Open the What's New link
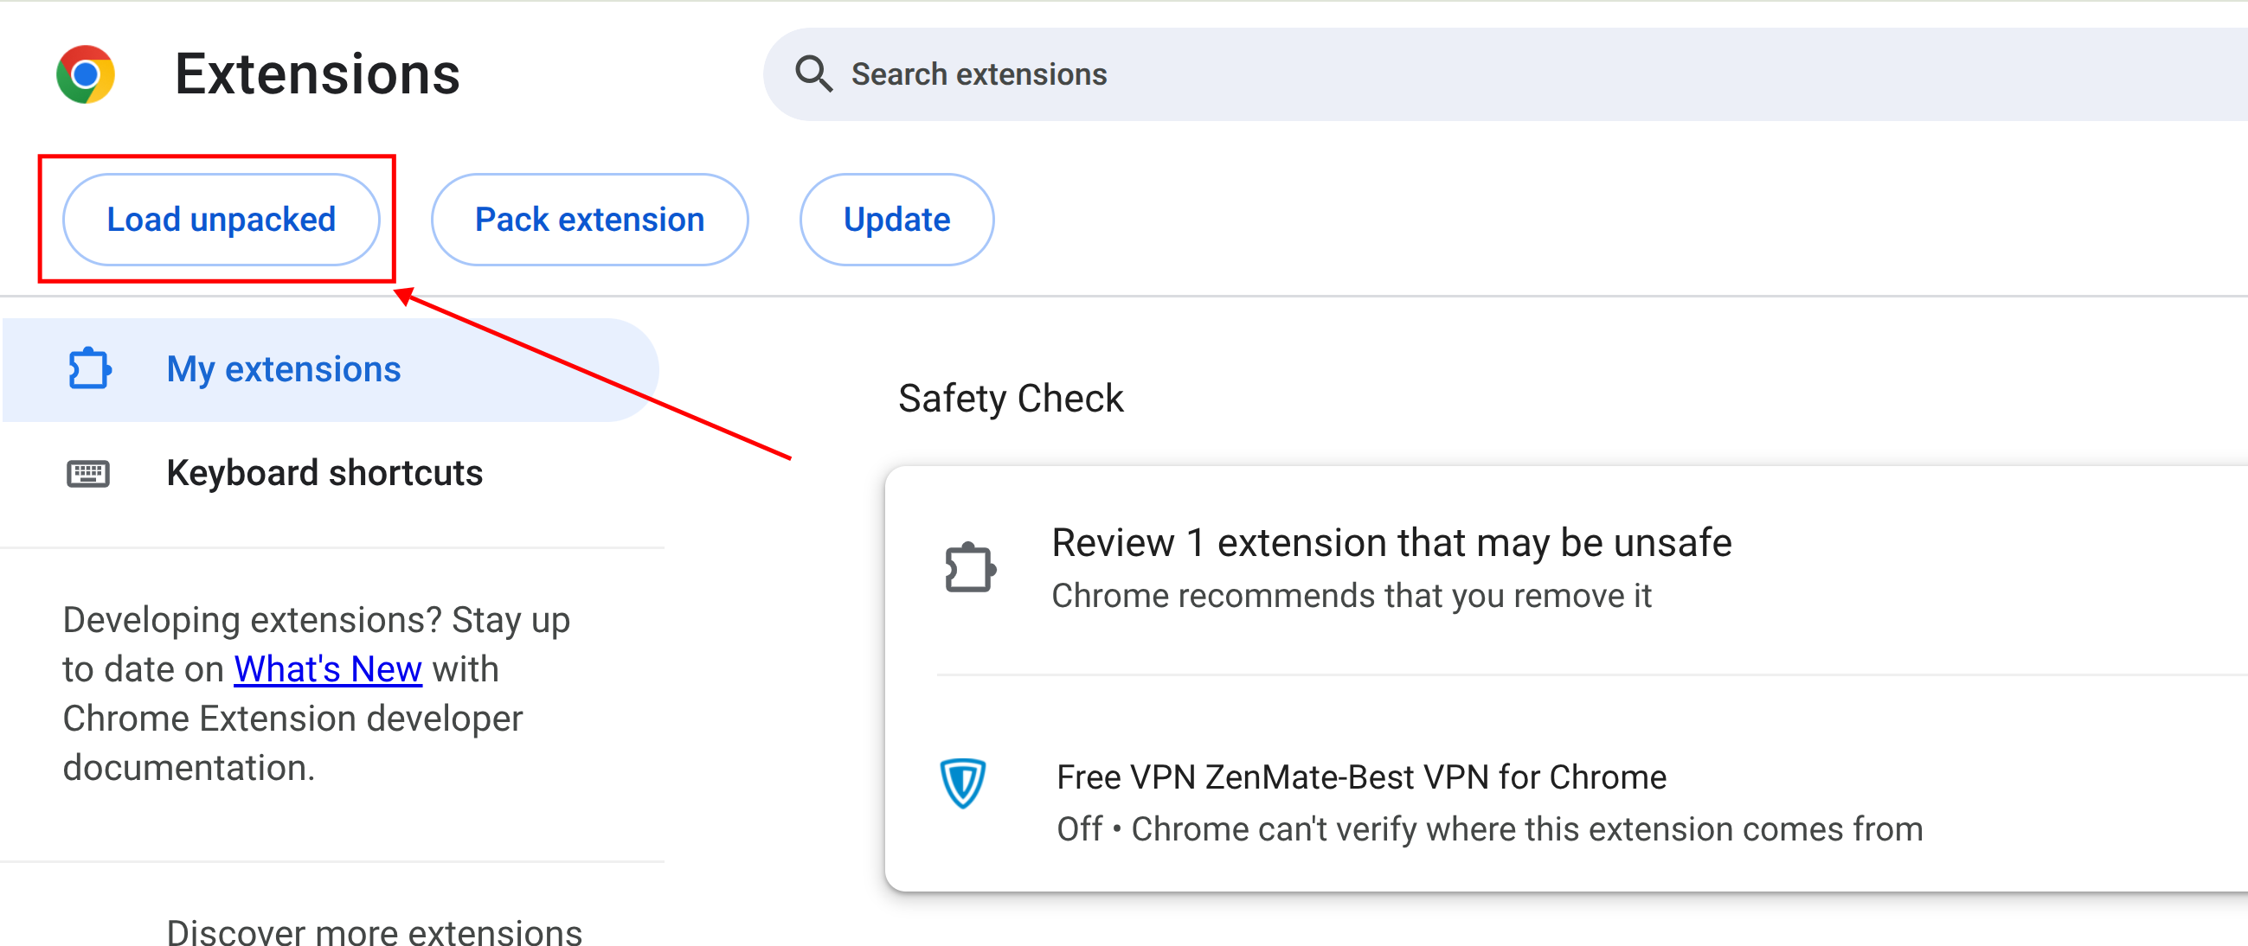The image size is (2248, 946). pyautogui.click(x=328, y=669)
